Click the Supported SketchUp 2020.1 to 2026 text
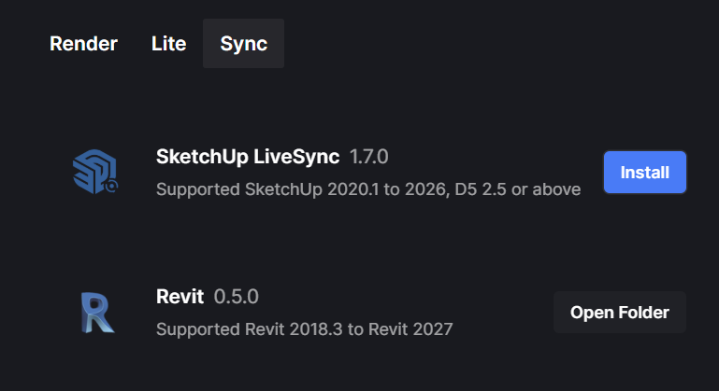 tap(302, 189)
